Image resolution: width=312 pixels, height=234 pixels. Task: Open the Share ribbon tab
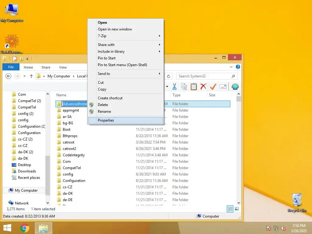click(x=46, y=67)
